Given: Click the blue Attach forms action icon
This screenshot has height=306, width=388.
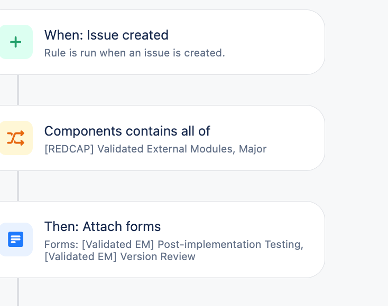Looking at the screenshot, I should [x=16, y=240].
